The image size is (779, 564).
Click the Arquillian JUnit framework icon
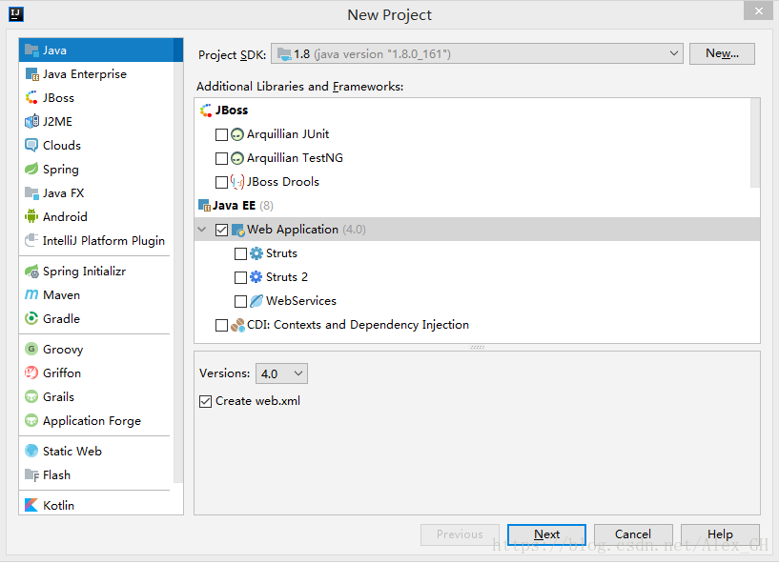point(237,134)
